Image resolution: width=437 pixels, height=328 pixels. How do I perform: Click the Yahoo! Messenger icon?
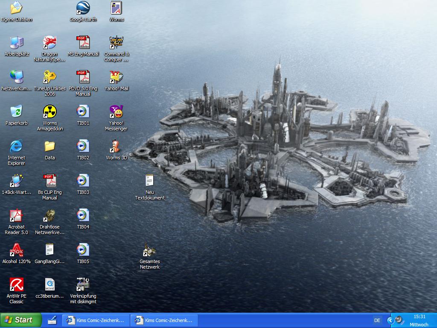(116, 112)
